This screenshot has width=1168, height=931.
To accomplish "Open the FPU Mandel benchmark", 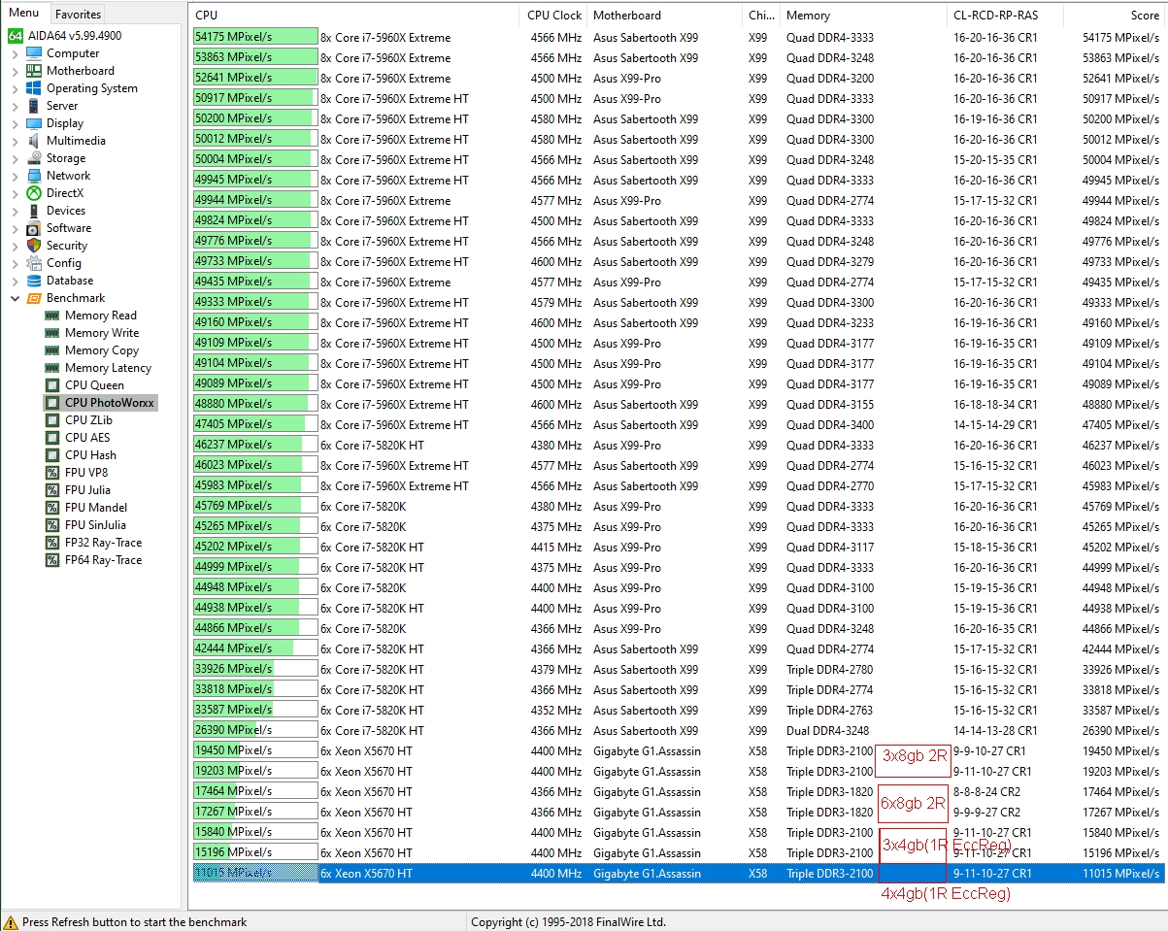I will [95, 508].
